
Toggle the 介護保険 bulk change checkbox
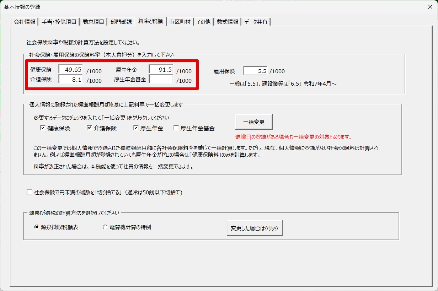[89, 128]
